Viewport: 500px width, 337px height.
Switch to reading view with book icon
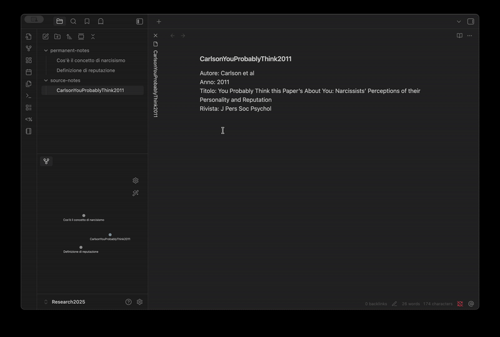[x=459, y=36]
